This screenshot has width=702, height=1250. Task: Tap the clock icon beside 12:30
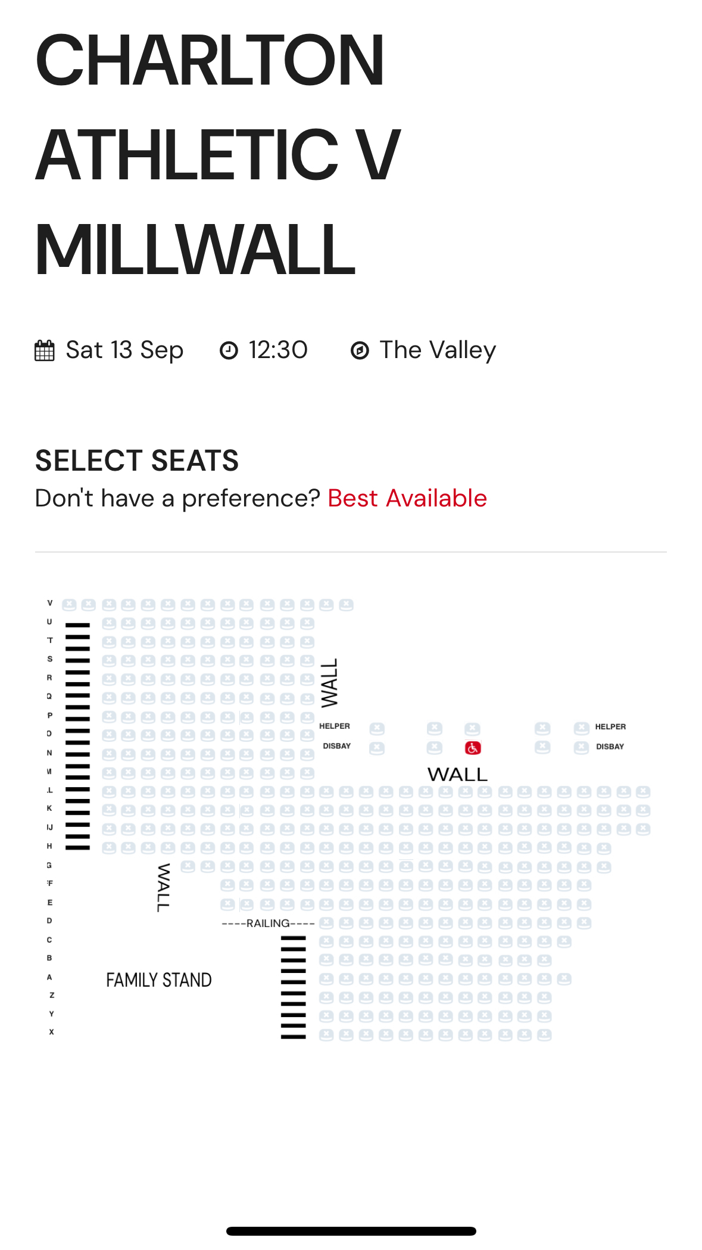[x=229, y=350]
